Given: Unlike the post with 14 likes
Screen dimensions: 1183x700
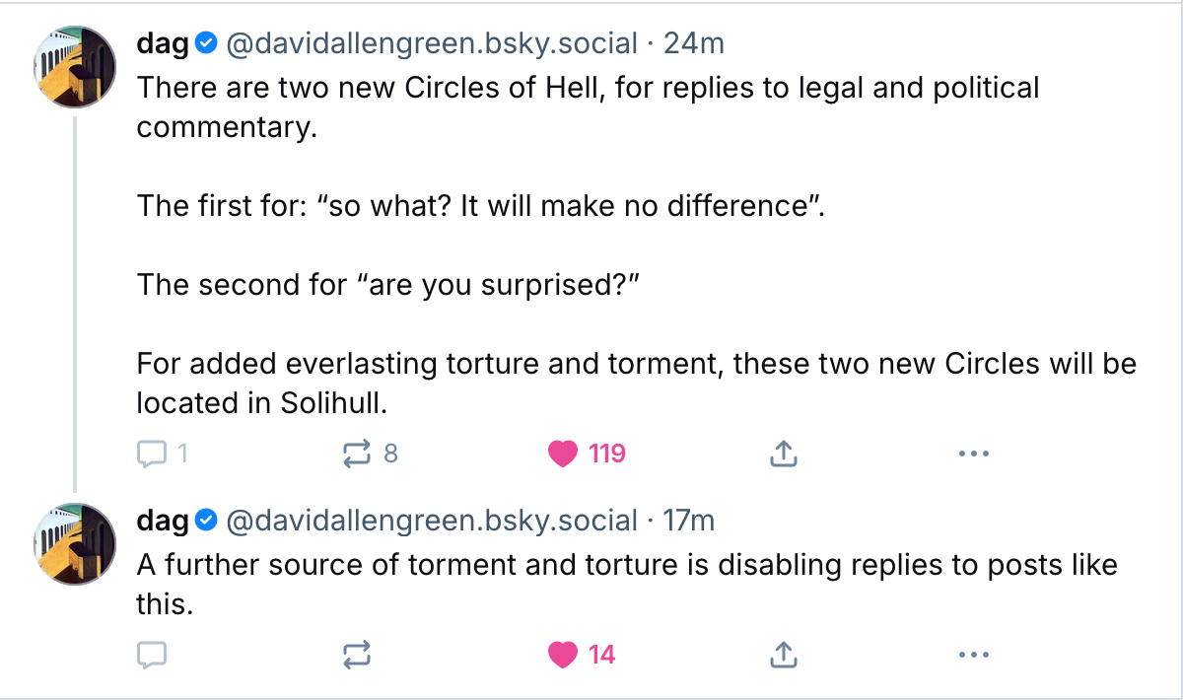Looking at the screenshot, I should [x=563, y=654].
